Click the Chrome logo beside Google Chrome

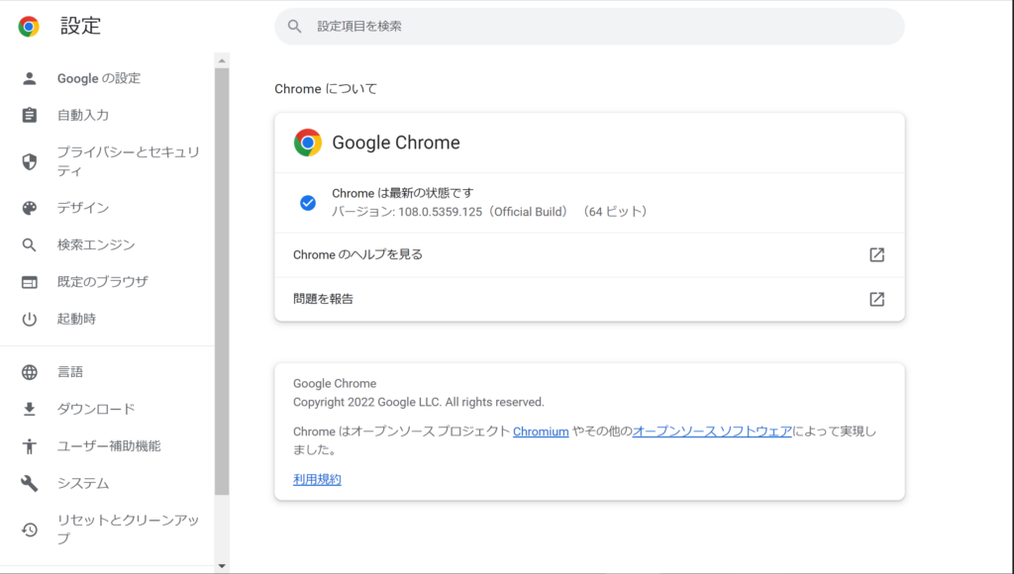(x=307, y=143)
